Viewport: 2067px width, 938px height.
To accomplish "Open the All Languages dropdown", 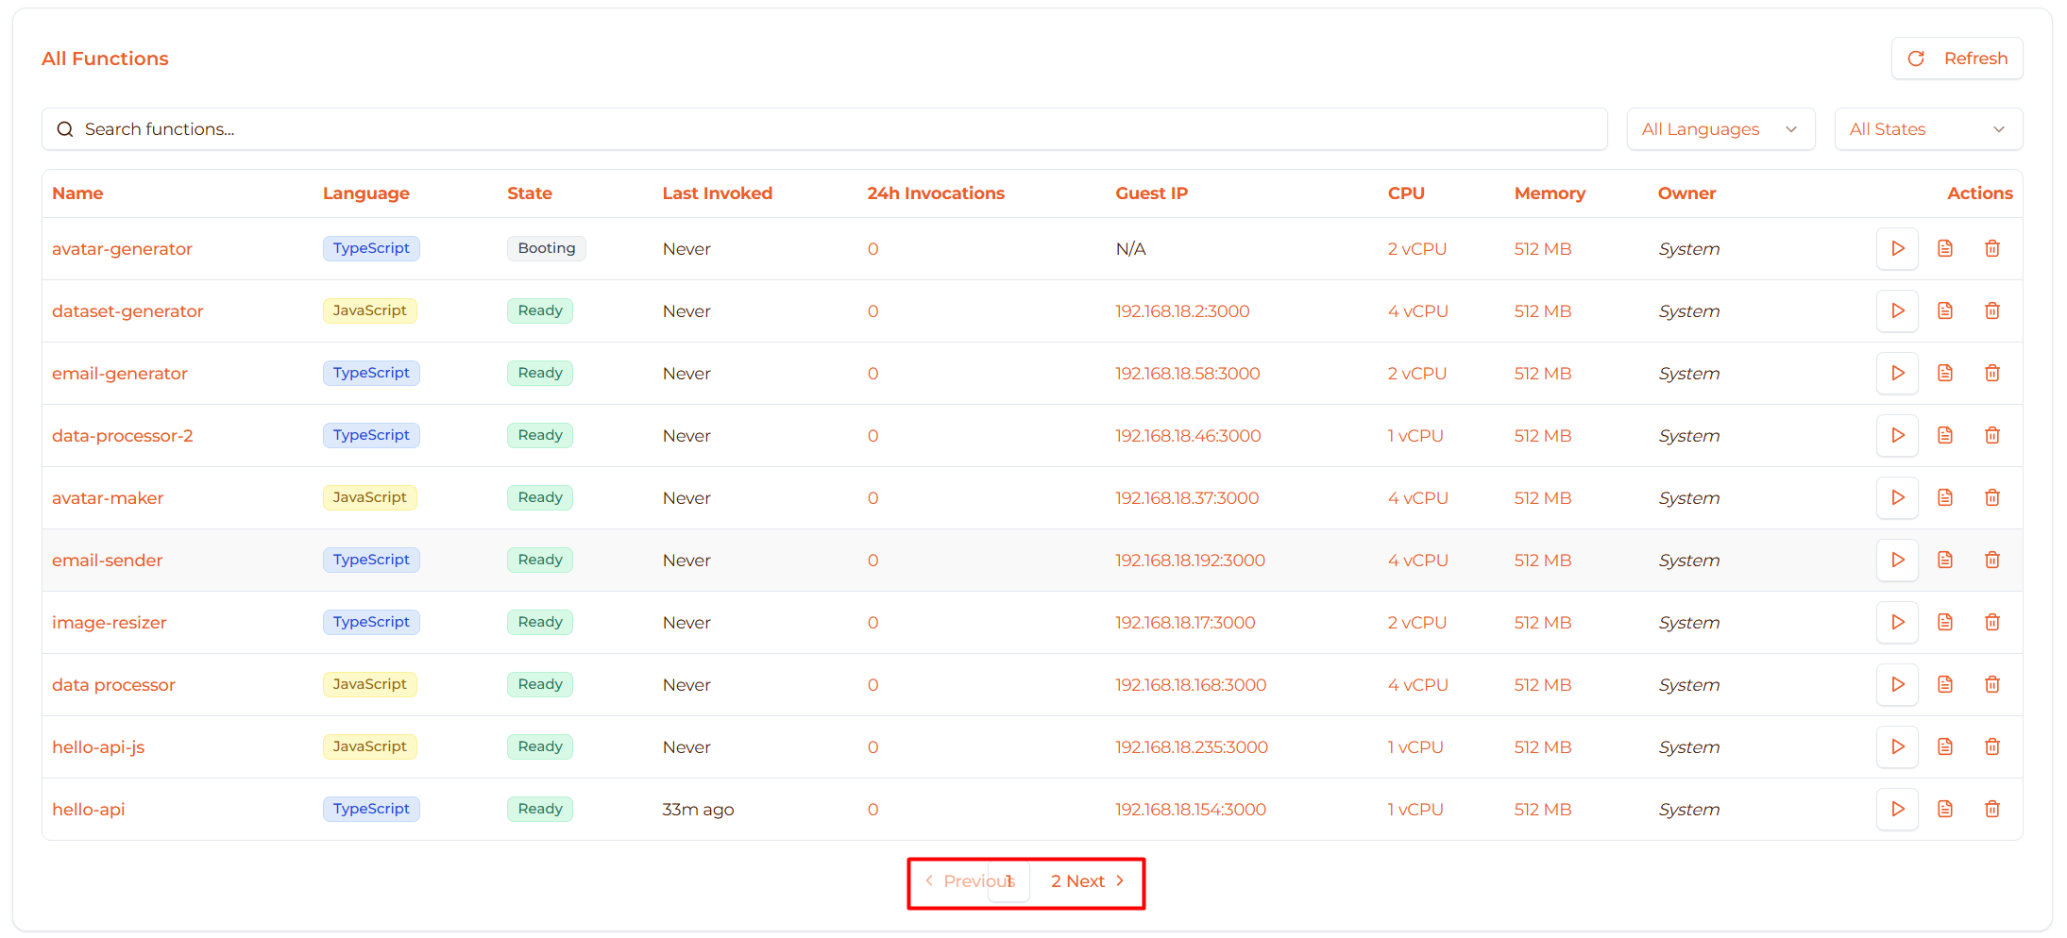I will coord(1720,128).
